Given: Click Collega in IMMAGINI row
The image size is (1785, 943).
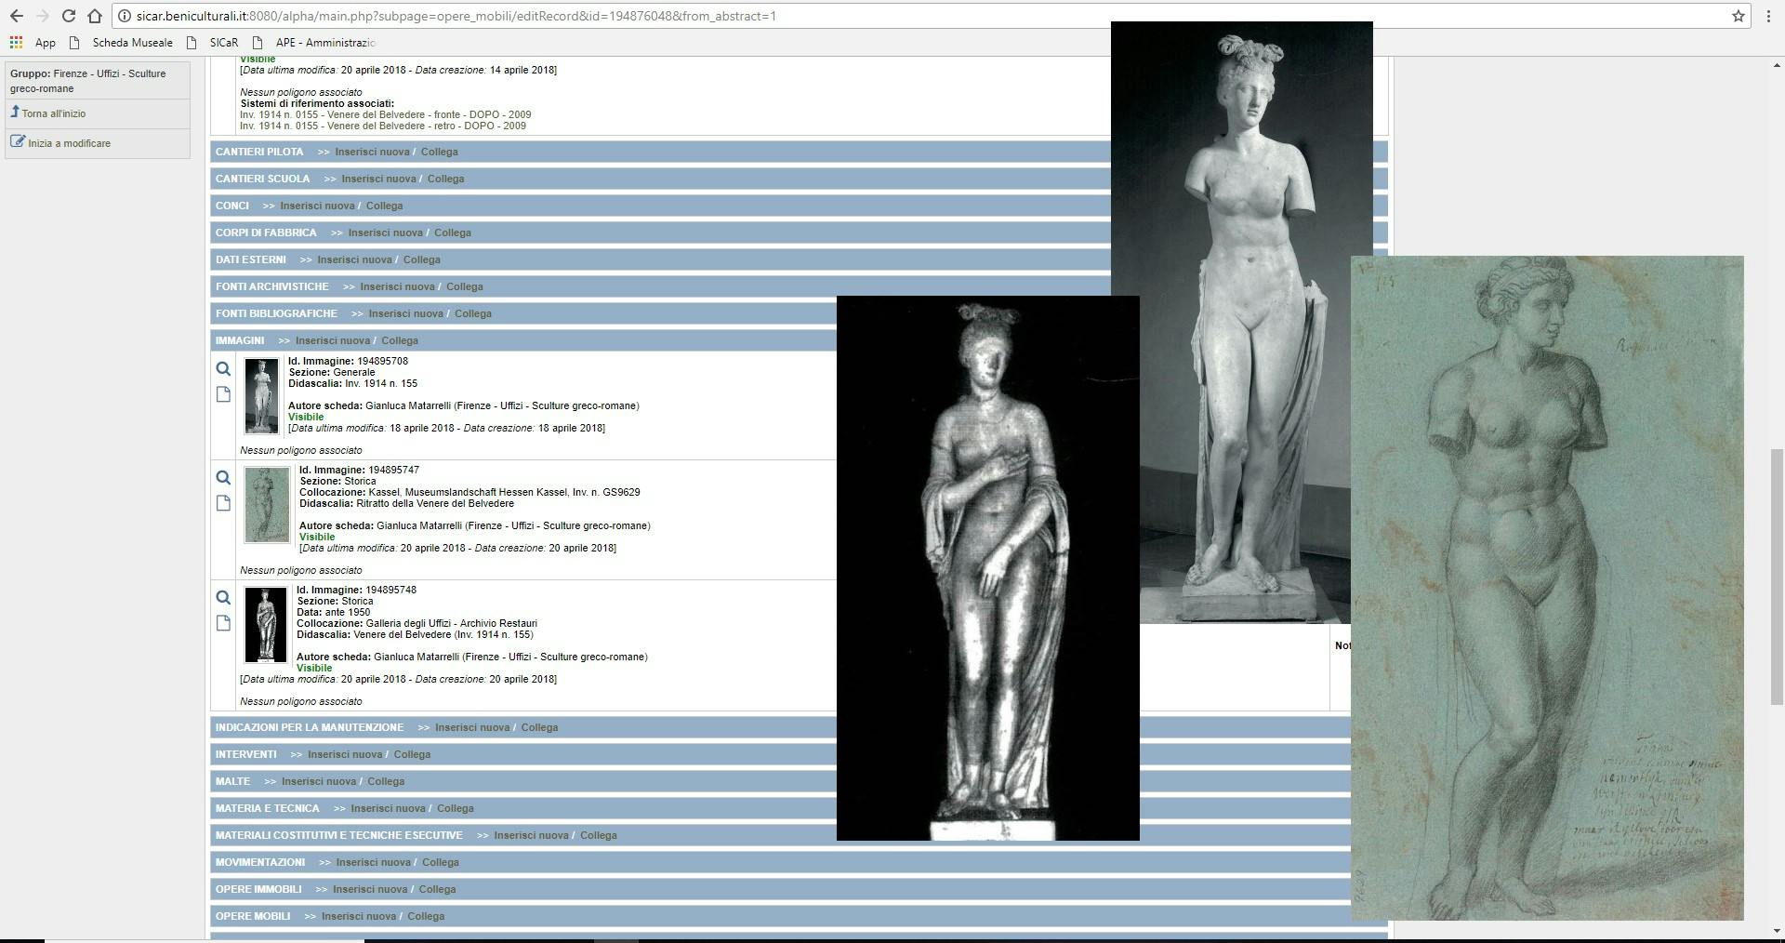Looking at the screenshot, I should click(x=399, y=340).
